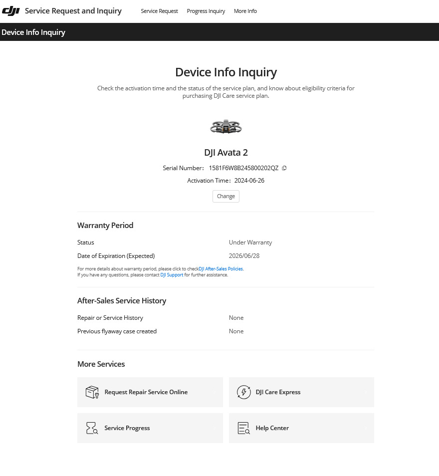The width and height of the screenshot is (439, 476).
Task: Open the Help Center card
Action: [301, 428]
